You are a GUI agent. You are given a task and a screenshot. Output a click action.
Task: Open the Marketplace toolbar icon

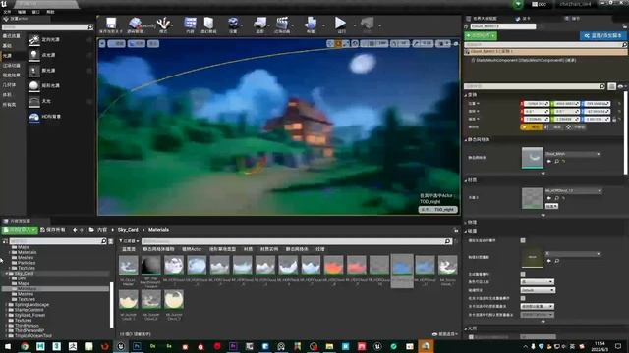click(x=208, y=23)
